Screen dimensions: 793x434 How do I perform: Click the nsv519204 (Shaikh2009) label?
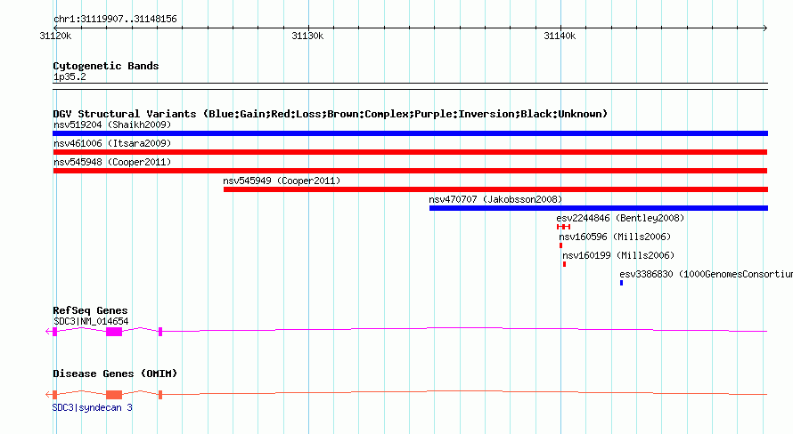coord(112,125)
